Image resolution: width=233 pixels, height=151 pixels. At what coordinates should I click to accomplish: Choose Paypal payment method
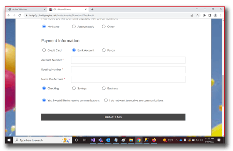[104, 50]
